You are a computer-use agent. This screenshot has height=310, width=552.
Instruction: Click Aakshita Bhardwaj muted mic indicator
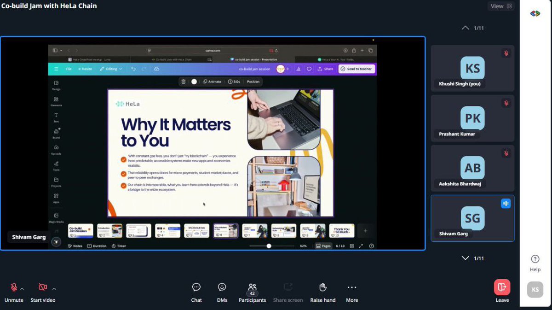(x=506, y=153)
